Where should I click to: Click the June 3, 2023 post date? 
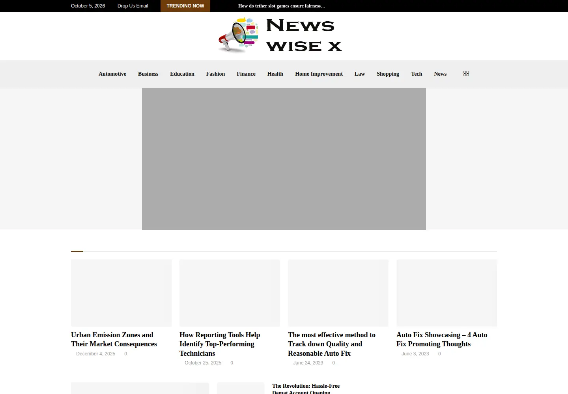point(415,354)
